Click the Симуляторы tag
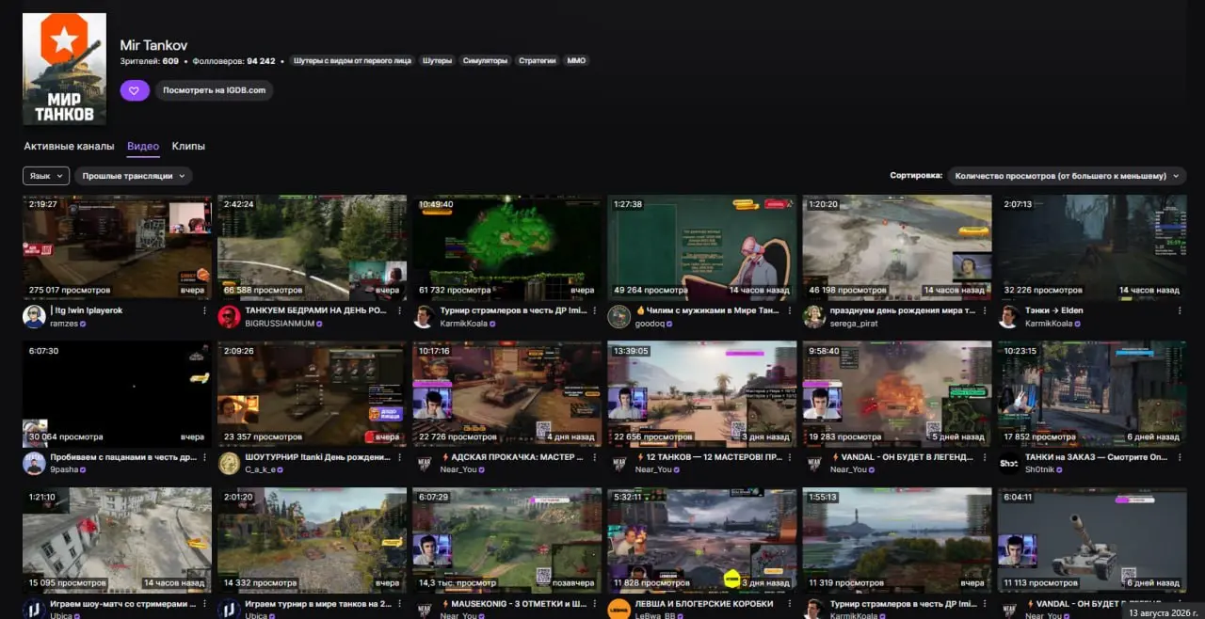This screenshot has width=1205, height=619. pyautogui.click(x=486, y=61)
